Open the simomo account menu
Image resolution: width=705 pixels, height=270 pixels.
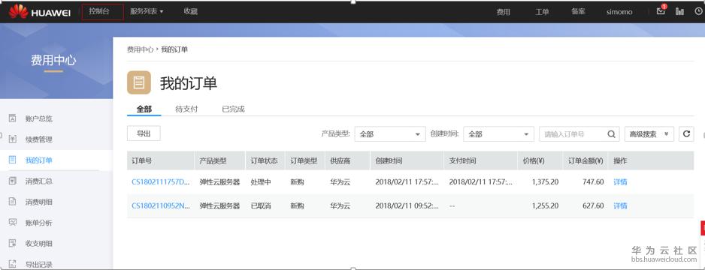coord(619,12)
